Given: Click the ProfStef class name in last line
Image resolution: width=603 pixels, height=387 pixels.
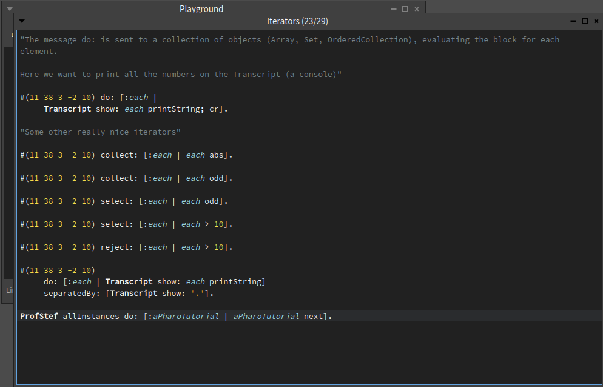Looking at the screenshot, I should pyautogui.click(x=39, y=316).
